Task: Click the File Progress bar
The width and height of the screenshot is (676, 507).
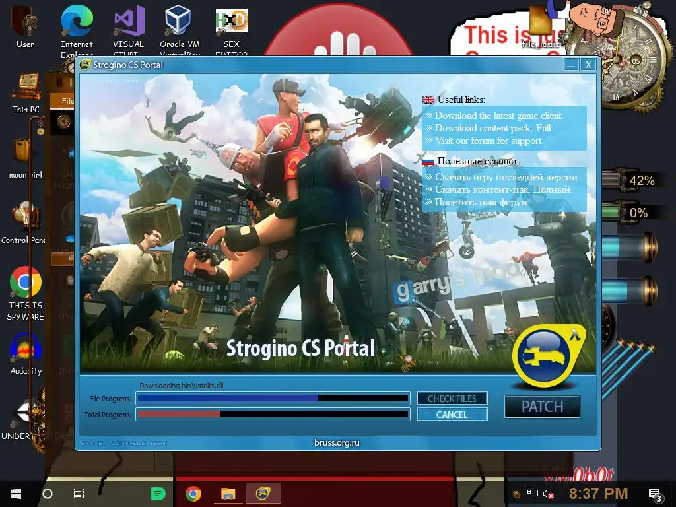Action: 273,399
